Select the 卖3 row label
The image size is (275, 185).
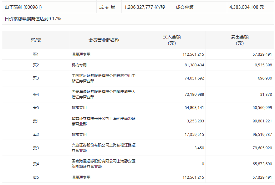click(x=36, y=148)
